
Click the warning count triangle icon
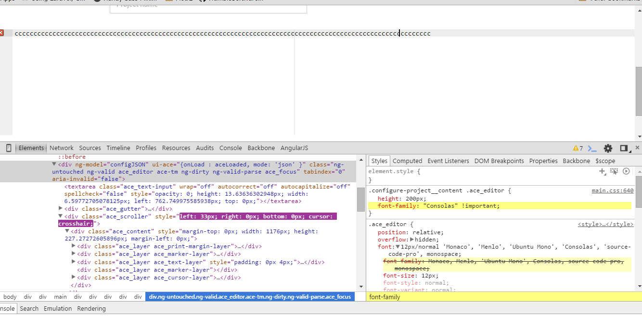(576, 148)
